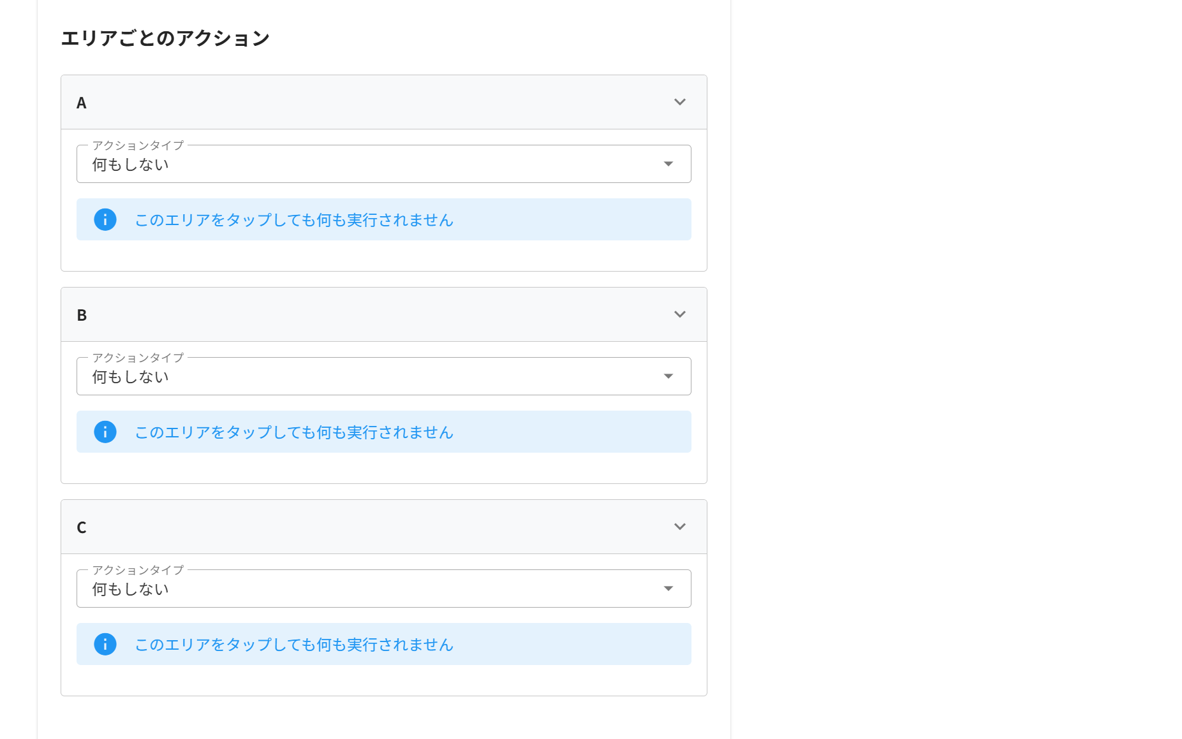Click the 'A' area header title
Viewport: 1182px width, 739px height.
[x=82, y=103]
